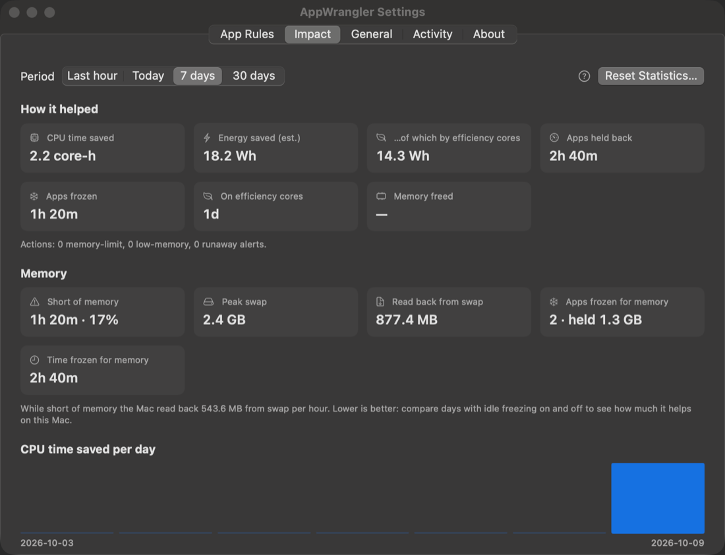Click the 2026-10-03 chart date label
Viewport: 725px width, 555px height.
(47, 543)
